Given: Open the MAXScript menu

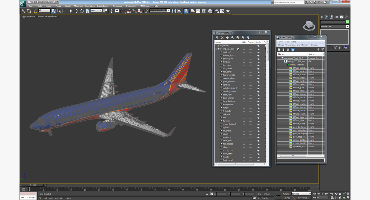Looking at the screenshot, I should click(x=144, y=6).
